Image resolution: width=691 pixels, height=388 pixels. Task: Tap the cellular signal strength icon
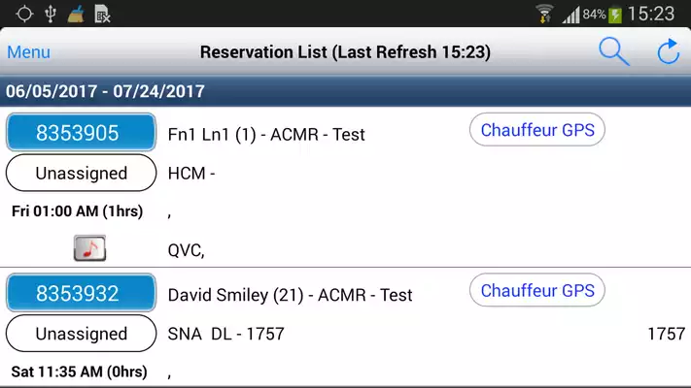(x=571, y=16)
